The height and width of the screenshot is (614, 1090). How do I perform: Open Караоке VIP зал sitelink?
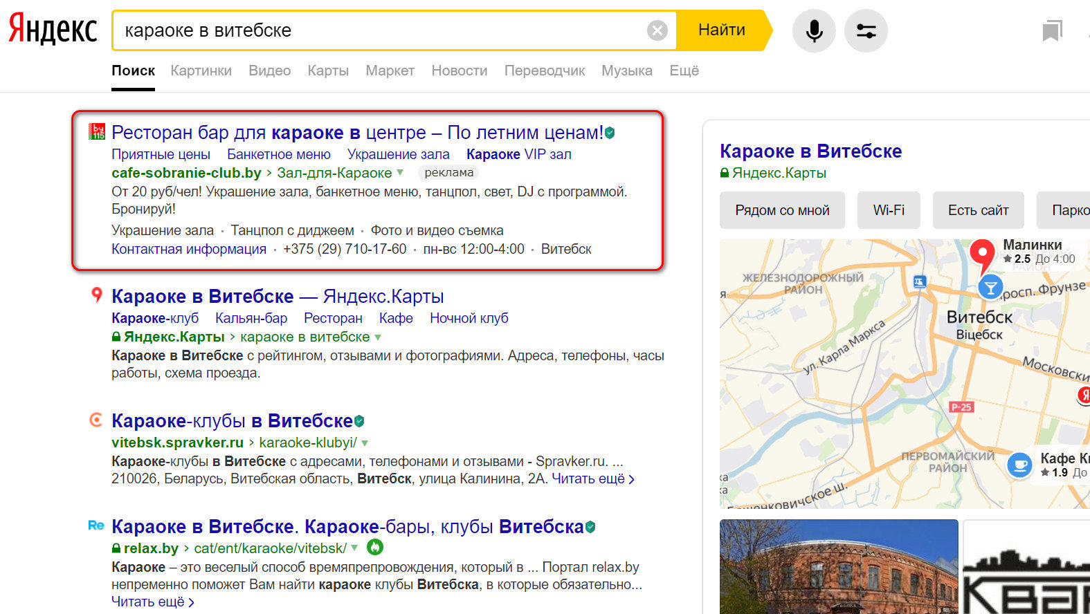tap(519, 154)
